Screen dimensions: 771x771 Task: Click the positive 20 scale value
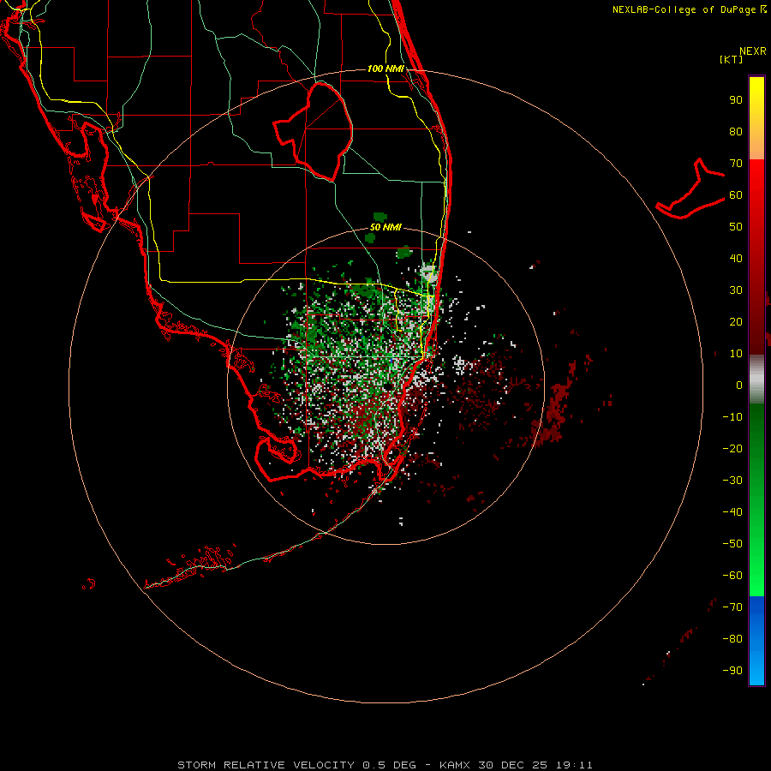click(x=736, y=322)
